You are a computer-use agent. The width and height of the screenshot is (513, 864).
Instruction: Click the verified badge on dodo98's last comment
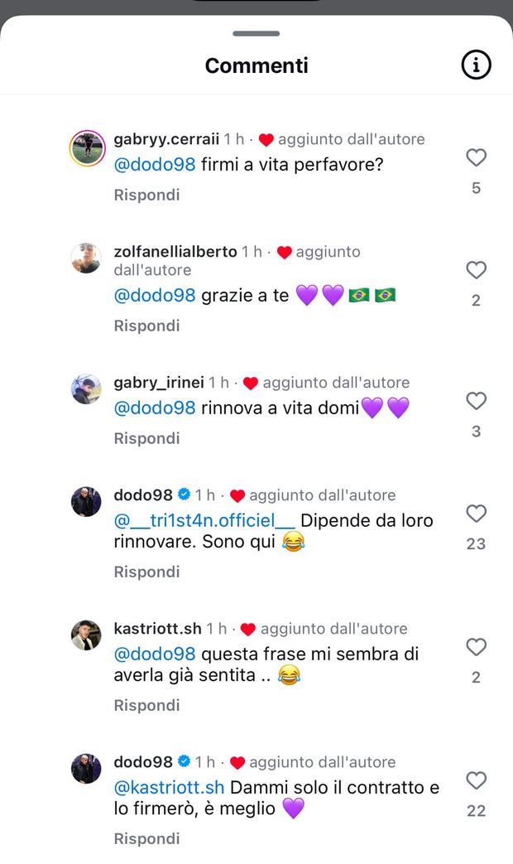[184, 761]
